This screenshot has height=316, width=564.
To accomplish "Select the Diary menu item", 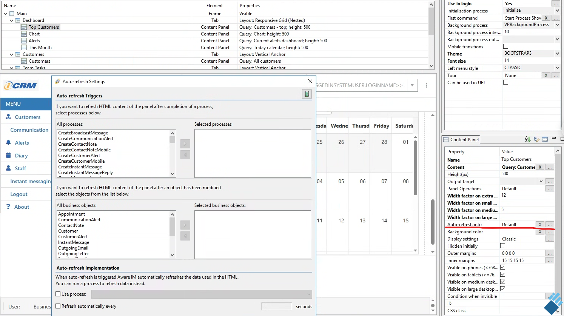I will tap(21, 156).
